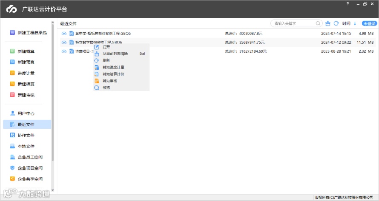Open the help question mark icon
This screenshot has width=379, height=201.
pos(348,4)
